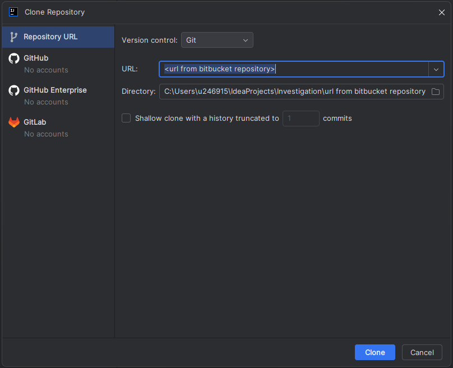Viewport: 453px width, 368px height.
Task: Click the GitHub Enterprise icon in the sidebar
Action: [x=13, y=90]
